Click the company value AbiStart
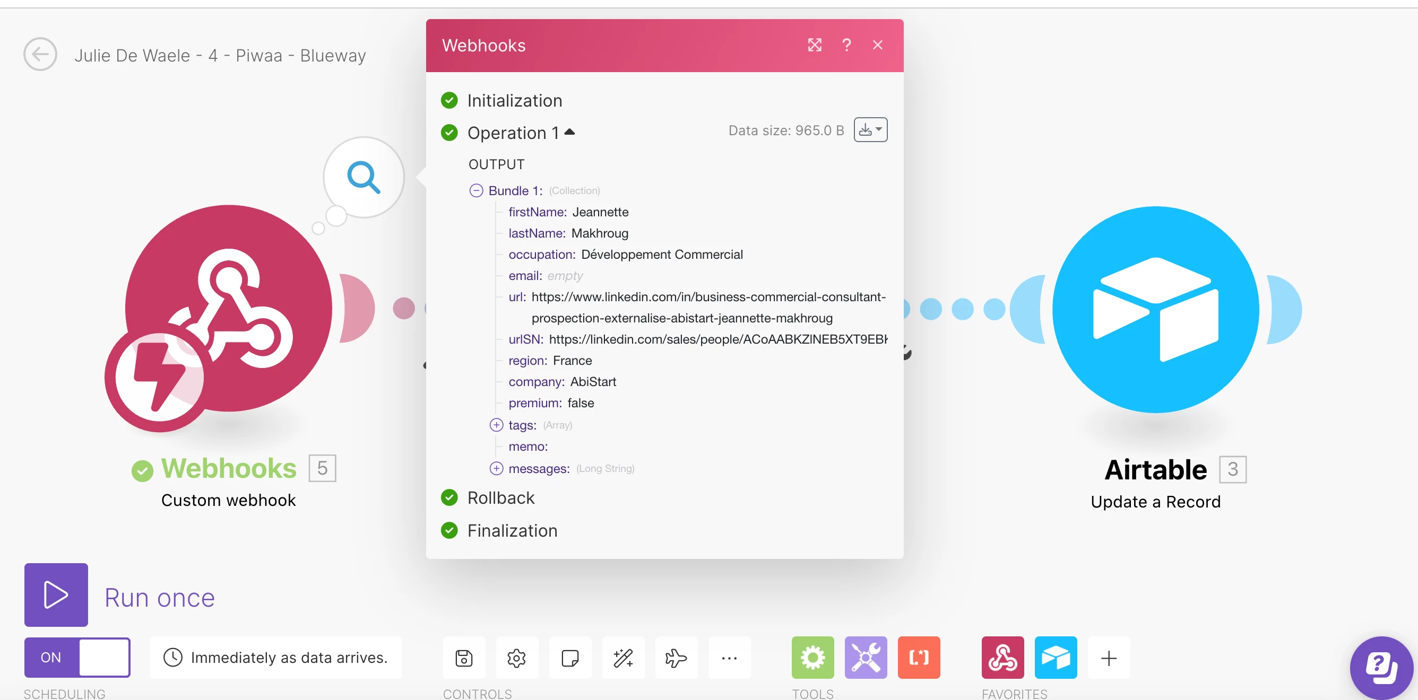The width and height of the screenshot is (1418, 700). [x=593, y=382]
